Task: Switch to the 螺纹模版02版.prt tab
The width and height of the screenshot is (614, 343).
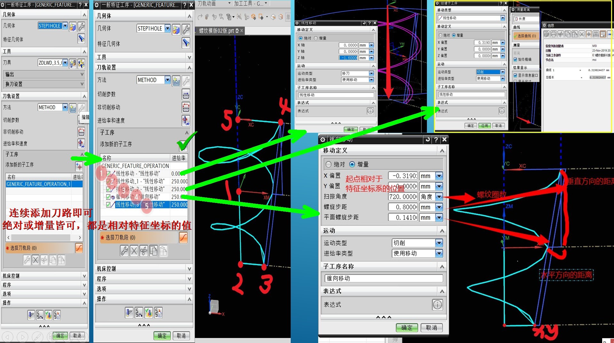Action: (x=219, y=31)
